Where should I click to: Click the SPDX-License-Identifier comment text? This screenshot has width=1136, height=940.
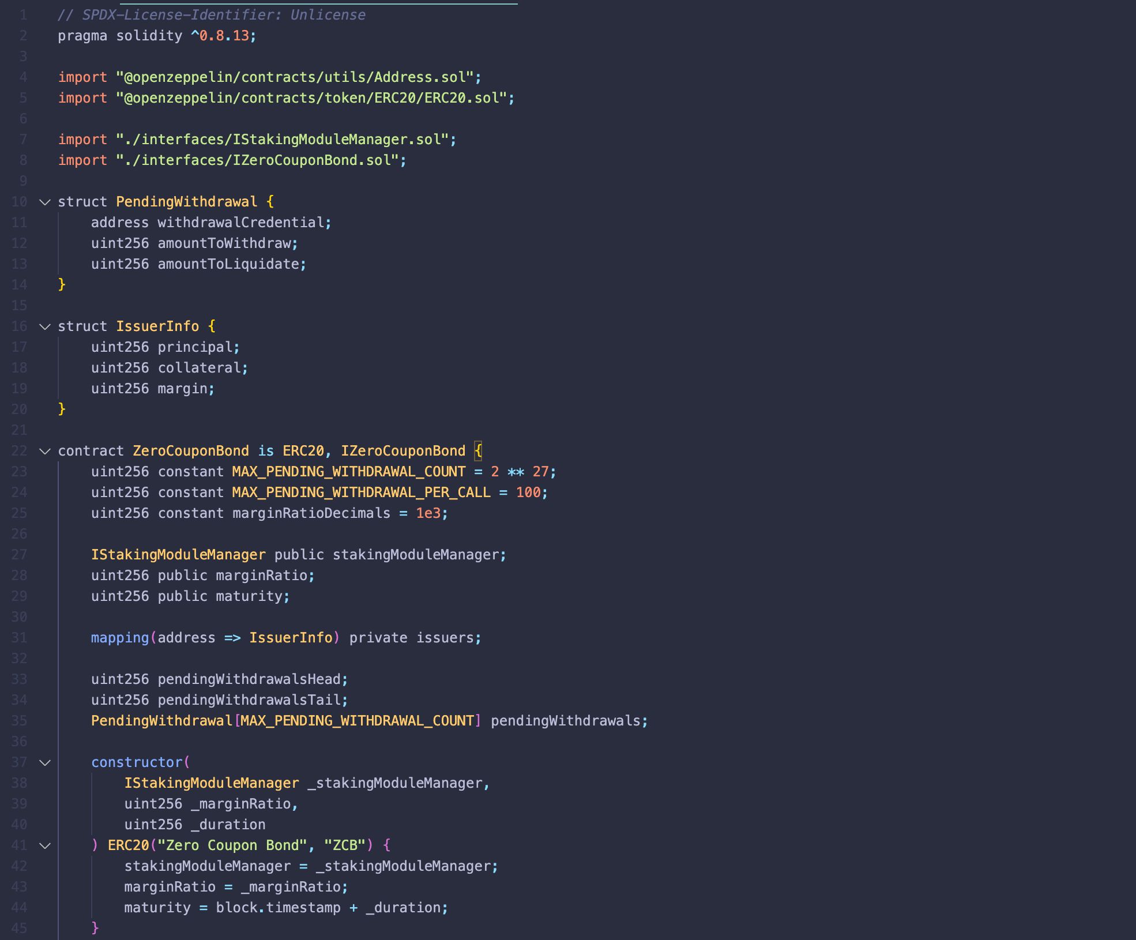click(x=212, y=15)
